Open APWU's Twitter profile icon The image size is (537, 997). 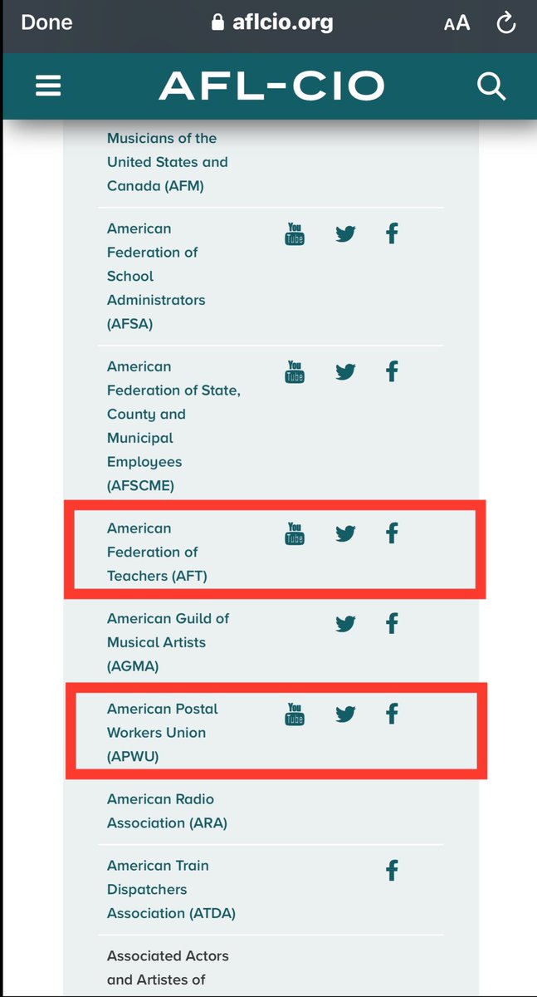(x=346, y=715)
